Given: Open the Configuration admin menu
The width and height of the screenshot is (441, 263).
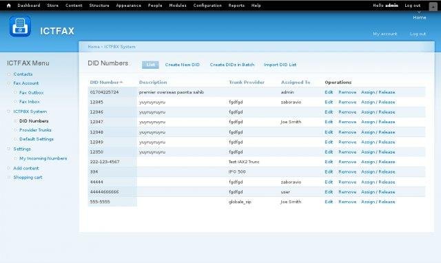Looking at the screenshot, I should coord(207,6).
